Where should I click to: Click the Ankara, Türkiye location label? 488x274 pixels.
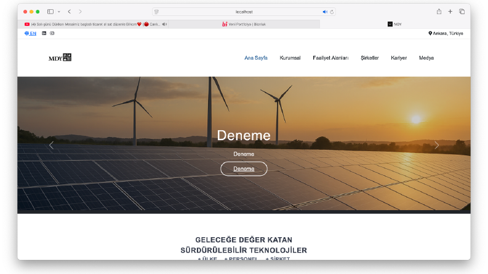tap(446, 33)
